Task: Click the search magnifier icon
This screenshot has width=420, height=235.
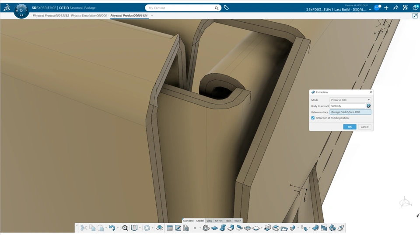Action: tap(217, 8)
